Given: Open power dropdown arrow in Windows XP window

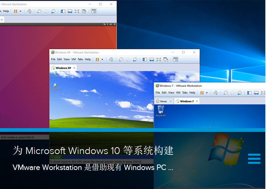Looking at the screenshot, I should coord(102,59).
